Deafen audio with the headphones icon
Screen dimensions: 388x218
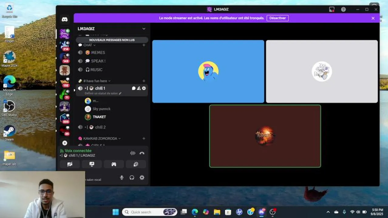pos(132,178)
